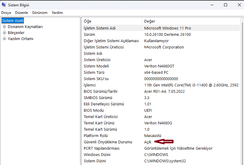
Task: Click the C:\WINDOWS value
Action: tap(156, 155)
